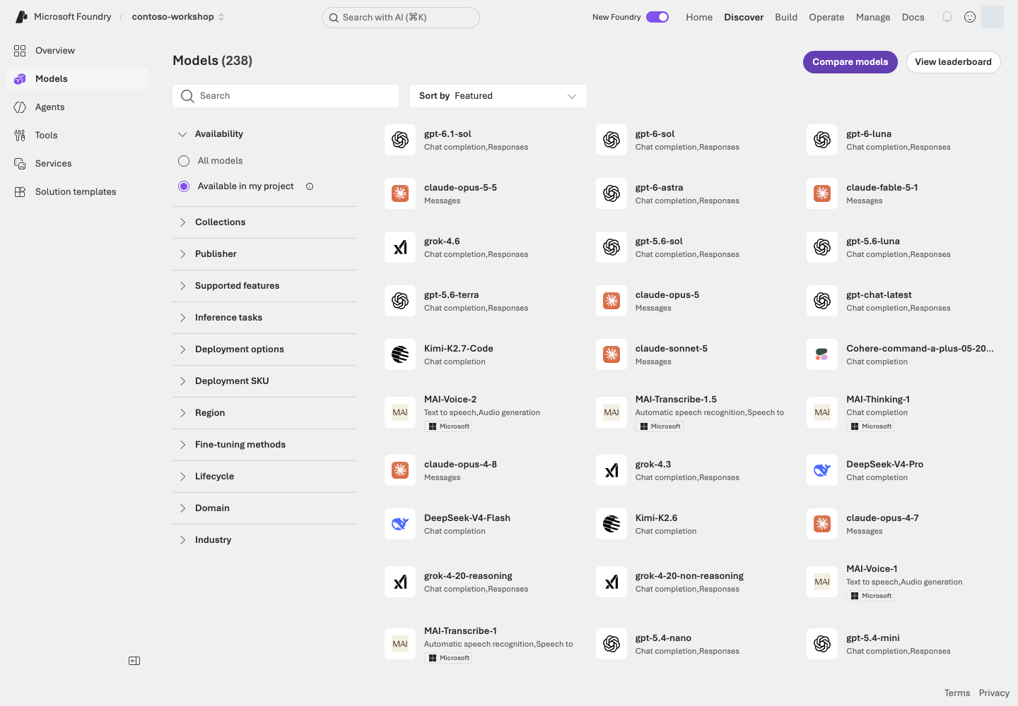Open the contoso-workshop project switcher
This screenshot has width=1018, height=706.
[x=178, y=17]
